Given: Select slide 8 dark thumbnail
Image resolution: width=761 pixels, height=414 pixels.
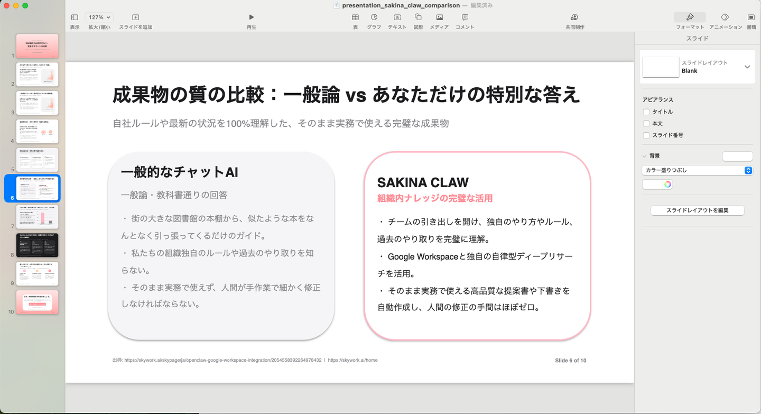Looking at the screenshot, I should [38, 245].
